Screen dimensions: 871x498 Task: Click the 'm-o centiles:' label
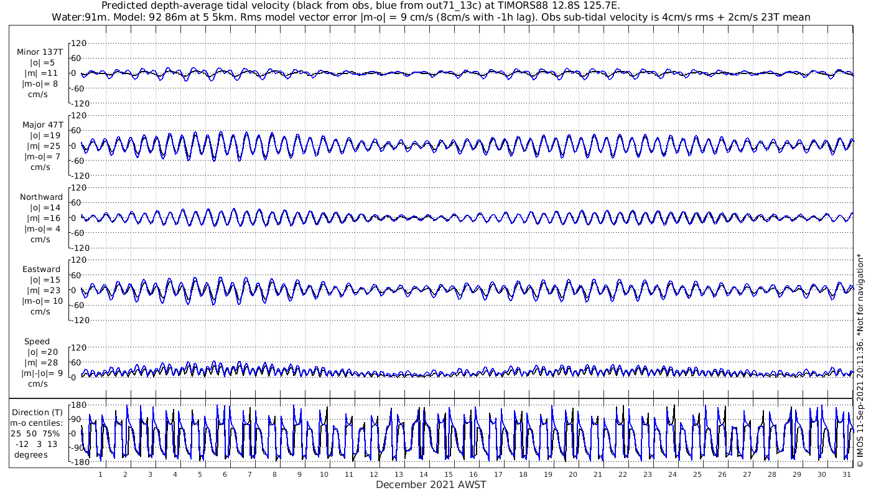pyautogui.click(x=37, y=423)
